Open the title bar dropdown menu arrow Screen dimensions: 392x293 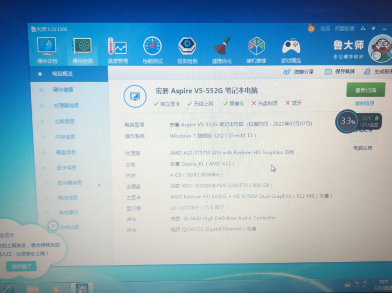point(373,28)
